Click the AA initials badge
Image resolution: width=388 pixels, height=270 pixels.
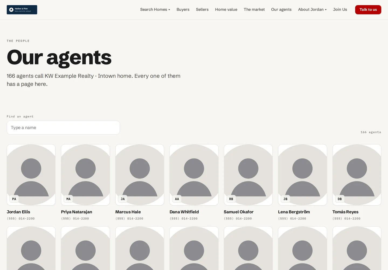[177, 199]
